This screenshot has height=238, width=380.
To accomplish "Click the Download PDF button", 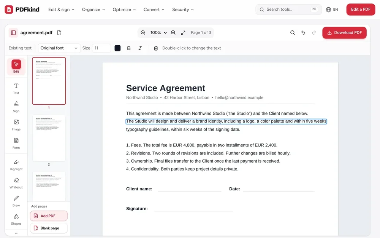I will click(x=344, y=32).
